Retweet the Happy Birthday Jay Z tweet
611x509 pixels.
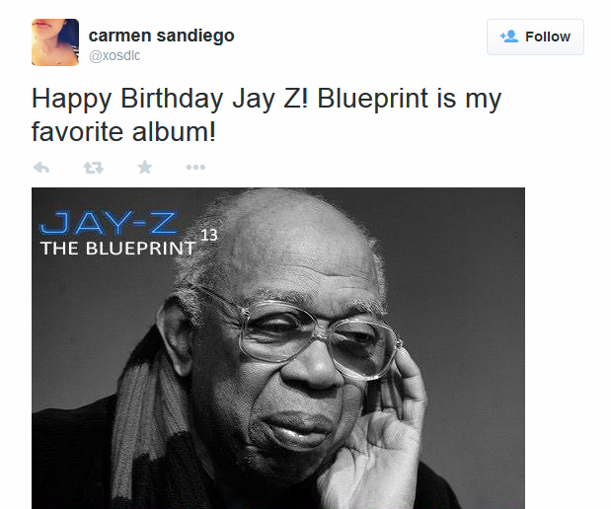point(94,168)
